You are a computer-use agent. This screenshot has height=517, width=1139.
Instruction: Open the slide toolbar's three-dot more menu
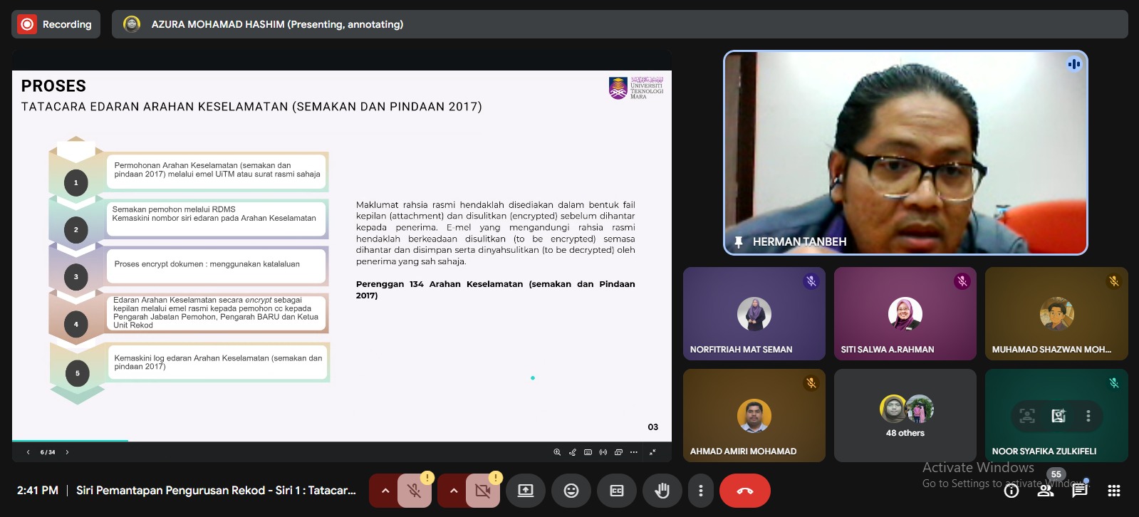633,452
